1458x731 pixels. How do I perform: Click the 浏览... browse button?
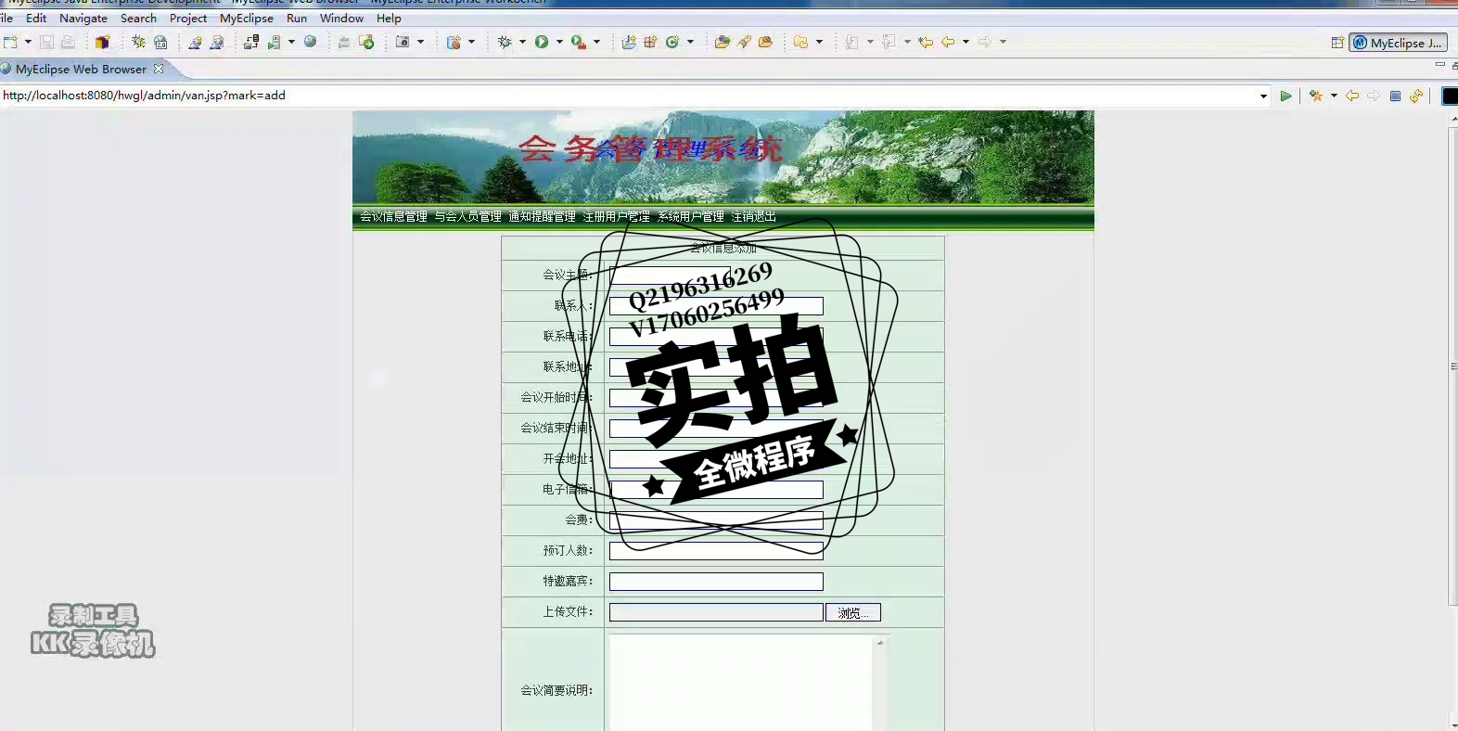click(x=853, y=612)
